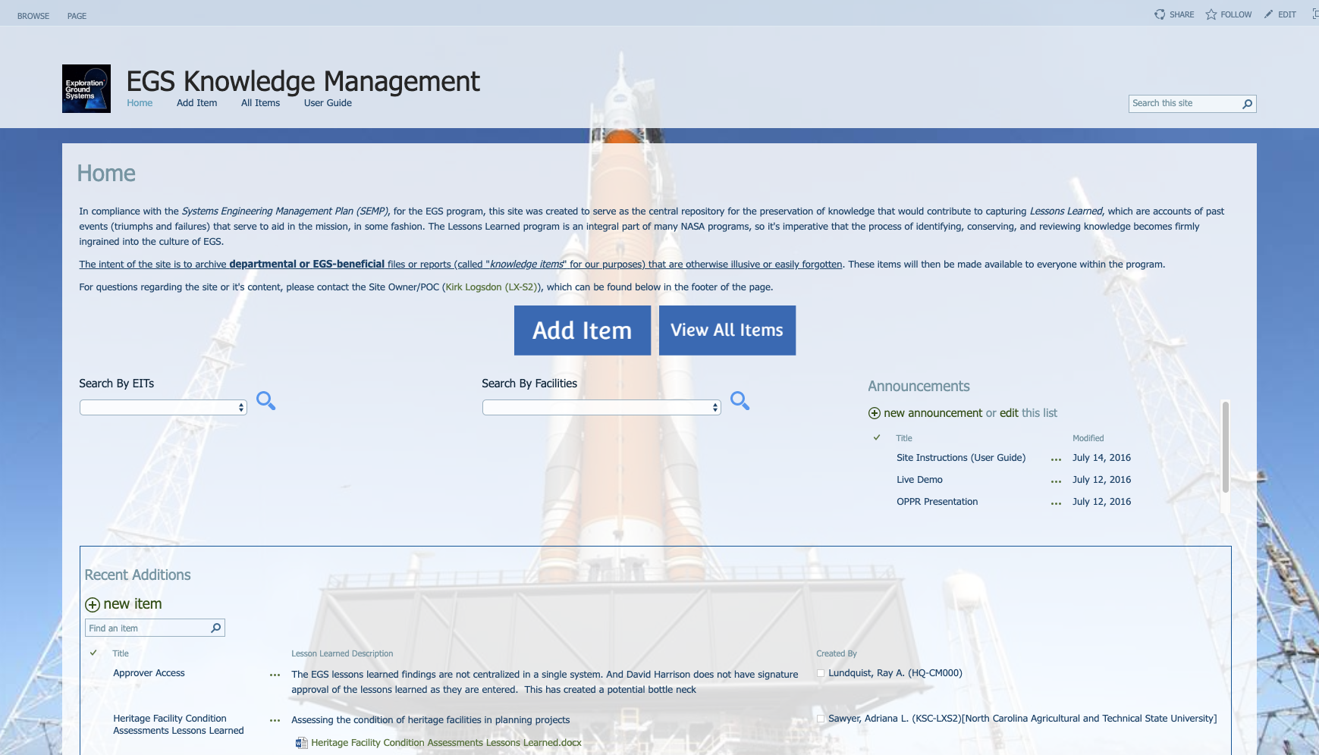The image size is (1319, 755).
Task: Run the Search By Facilities magnifier icon
Action: click(740, 399)
